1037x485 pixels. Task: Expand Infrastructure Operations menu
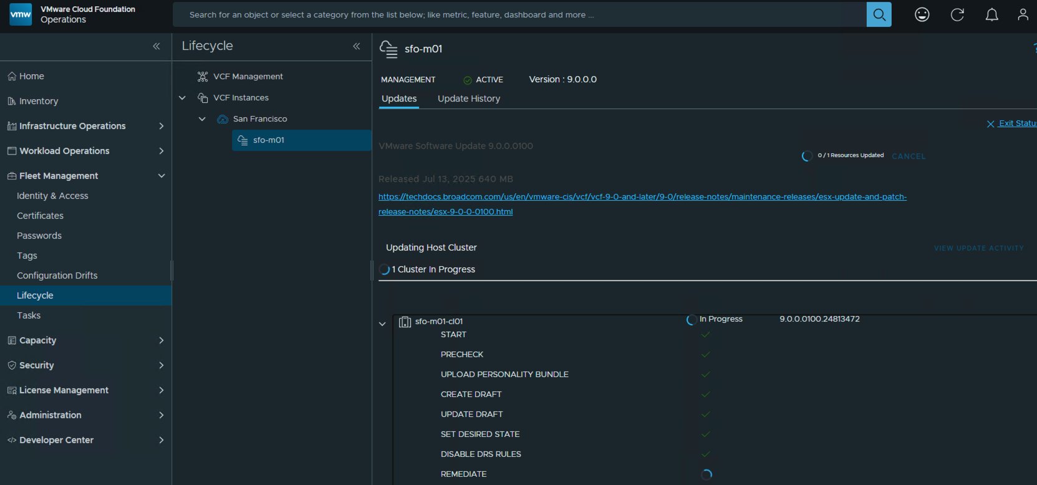(162, 126)
